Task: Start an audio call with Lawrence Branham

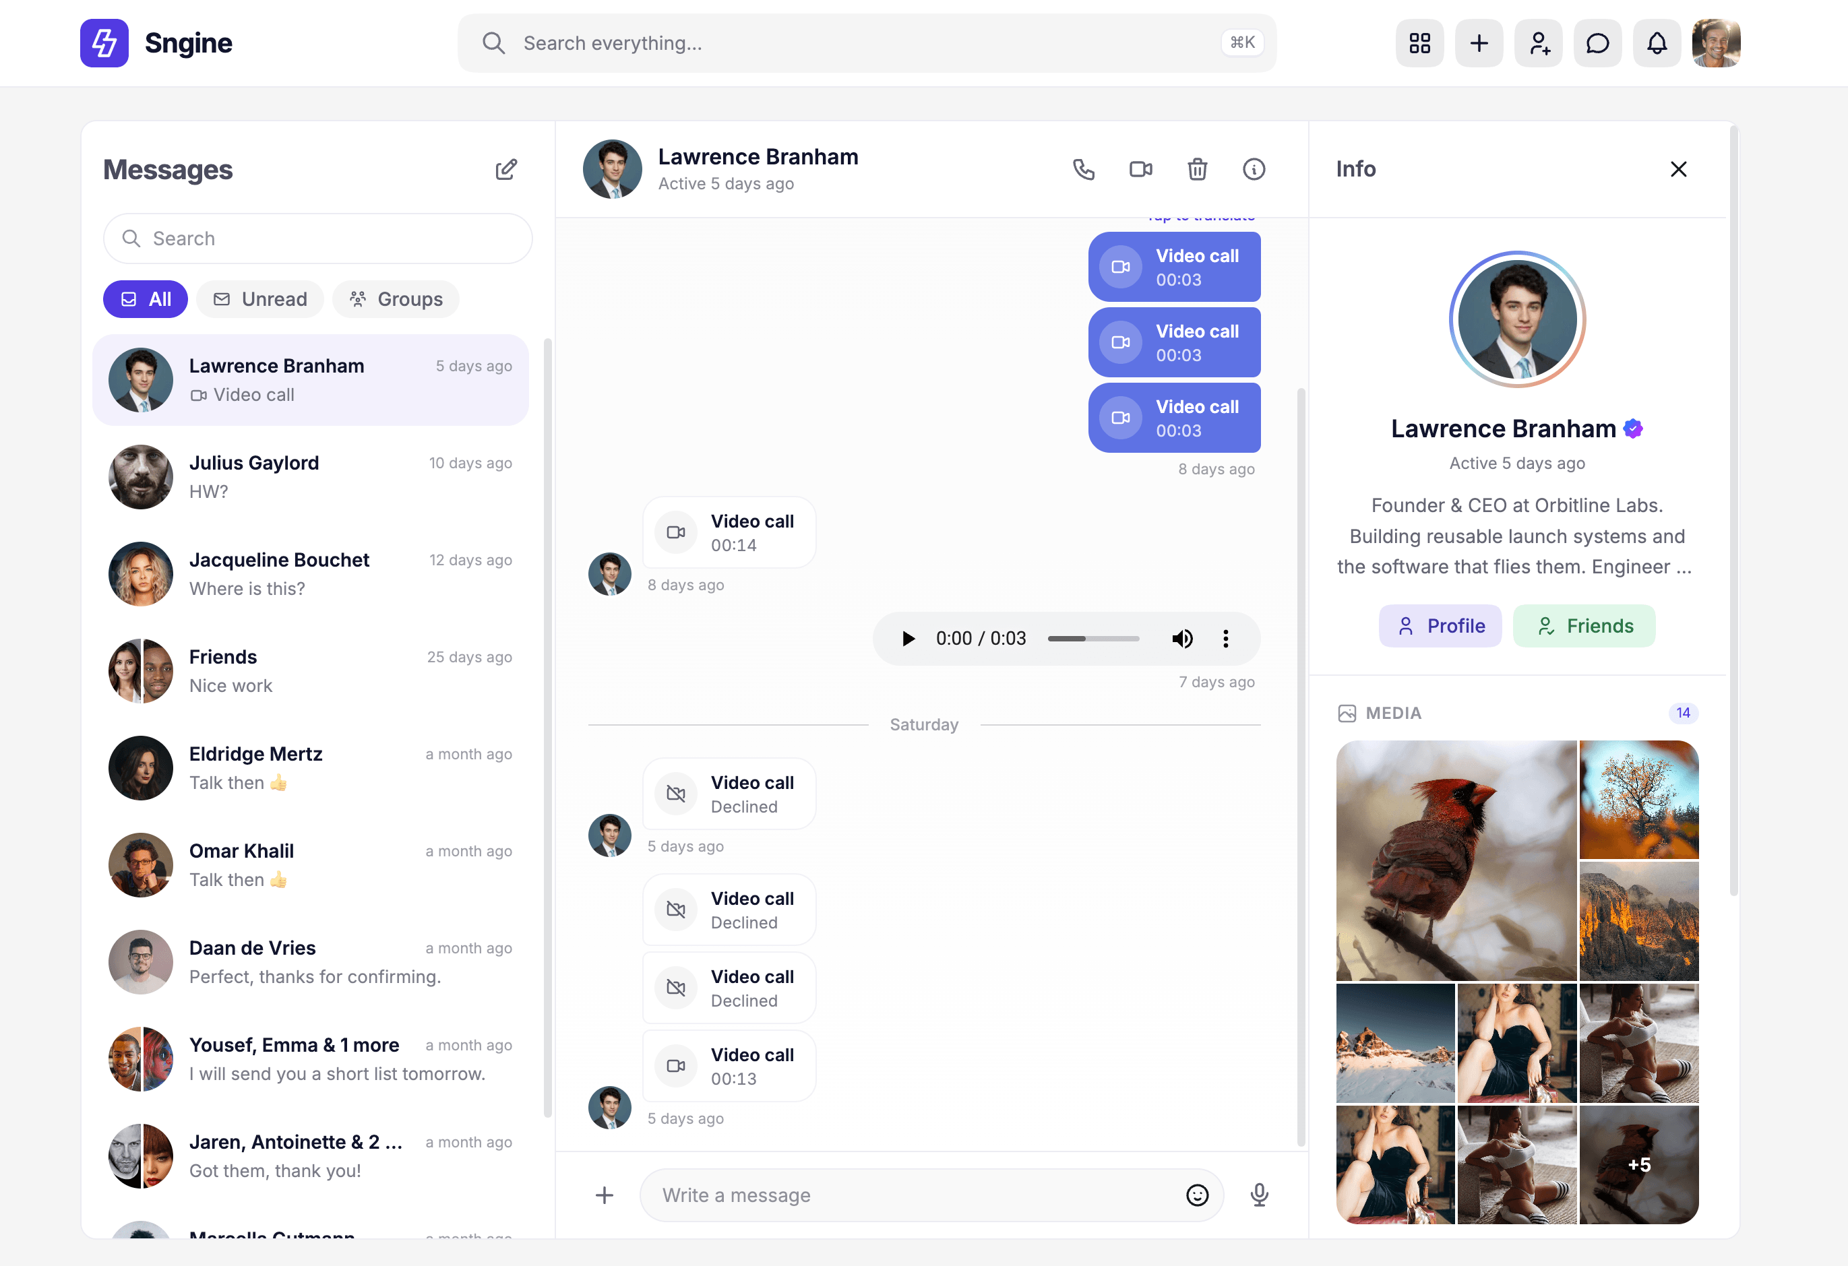Action: pos(1084,169)
